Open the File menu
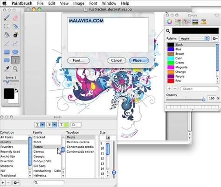 coord(40,3)
